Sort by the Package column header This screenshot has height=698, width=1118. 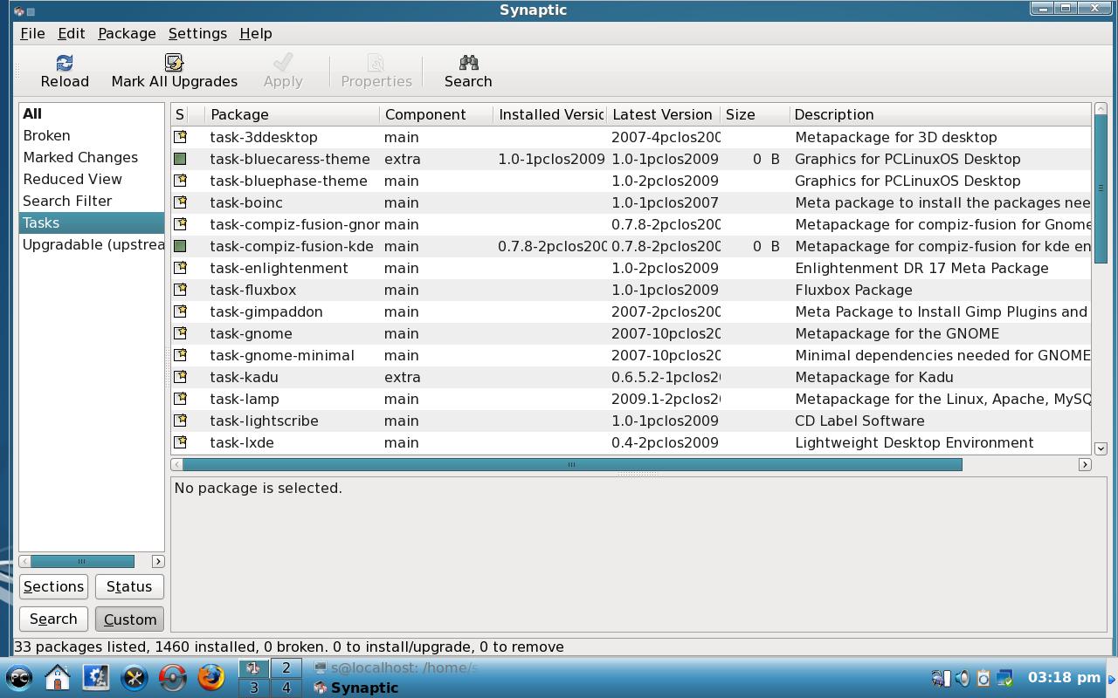tap(293, 114)
